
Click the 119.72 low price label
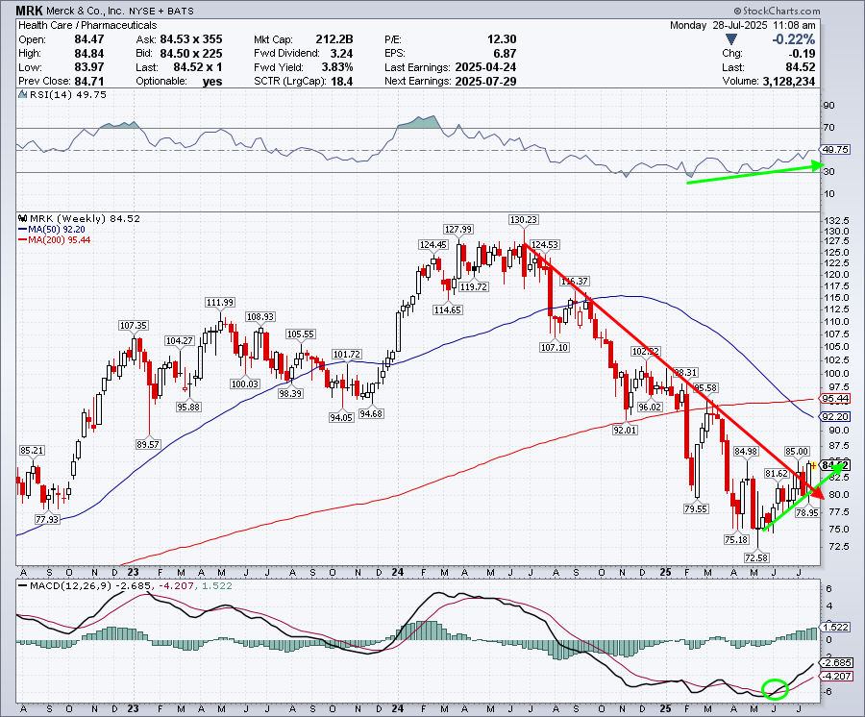(x=474, y=286)
